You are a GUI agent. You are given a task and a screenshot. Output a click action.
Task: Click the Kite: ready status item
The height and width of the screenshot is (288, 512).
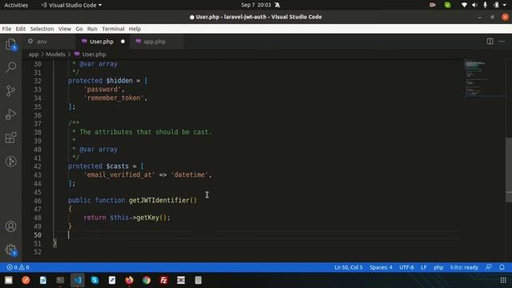pos(464,267)
